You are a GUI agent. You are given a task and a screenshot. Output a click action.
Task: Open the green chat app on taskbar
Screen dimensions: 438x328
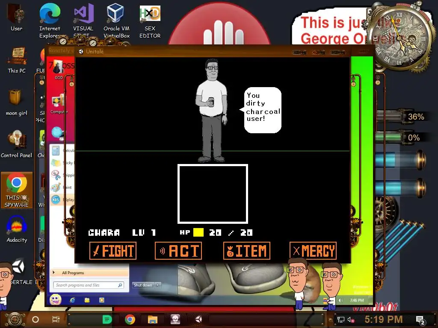click(x=107, y=319)
